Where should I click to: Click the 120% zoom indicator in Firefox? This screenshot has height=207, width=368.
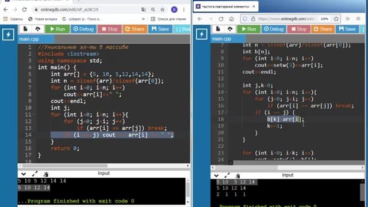click(324, 19)
